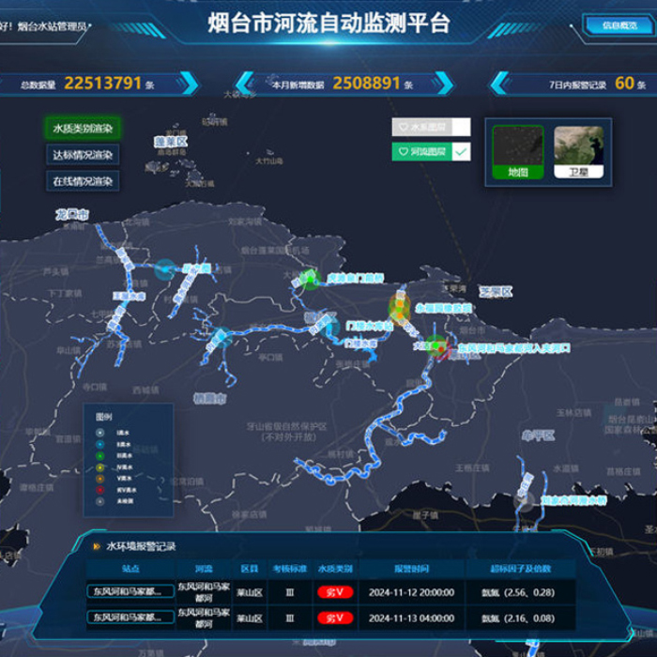This screenshot has height=657, width=657.
Task: Open the 永福园橡胶坝 station label
Action: tap(443, 309)
